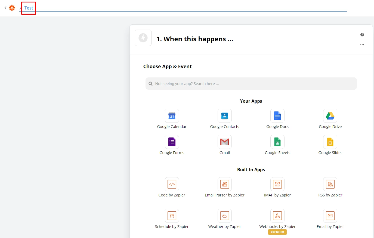The width and height of the screenshot is (374, 238).
Task: Click the 'Google Drive' text label
Action: point(330,127)
